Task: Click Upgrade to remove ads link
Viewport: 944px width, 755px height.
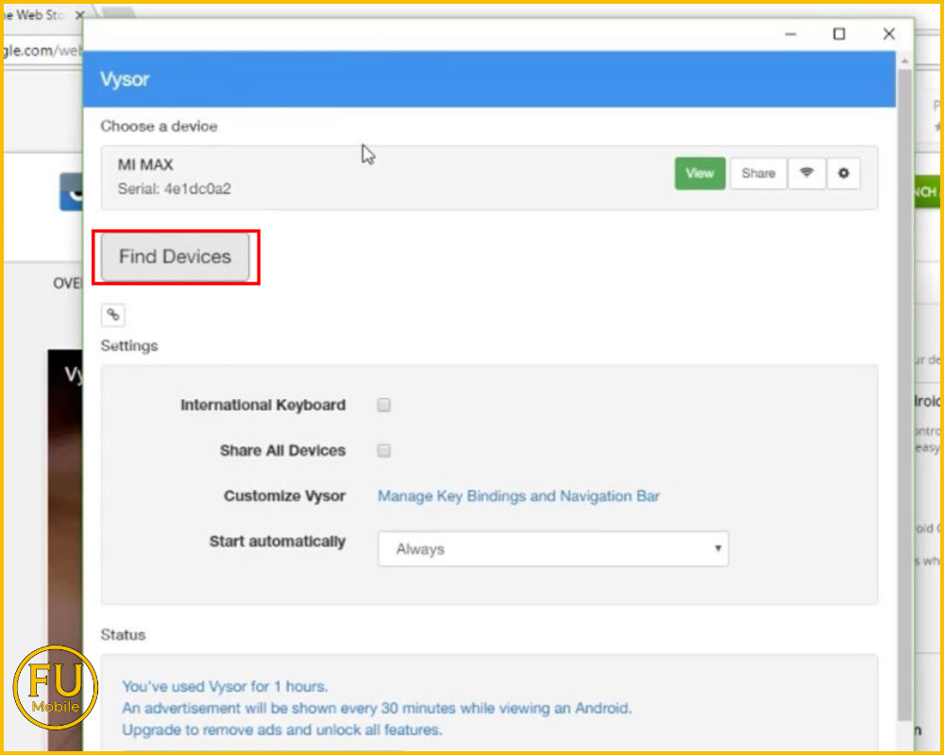Action: pos(281,730)
